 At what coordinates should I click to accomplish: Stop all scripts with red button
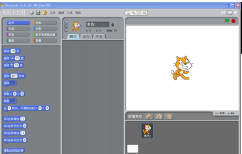[x=234, y=21]
